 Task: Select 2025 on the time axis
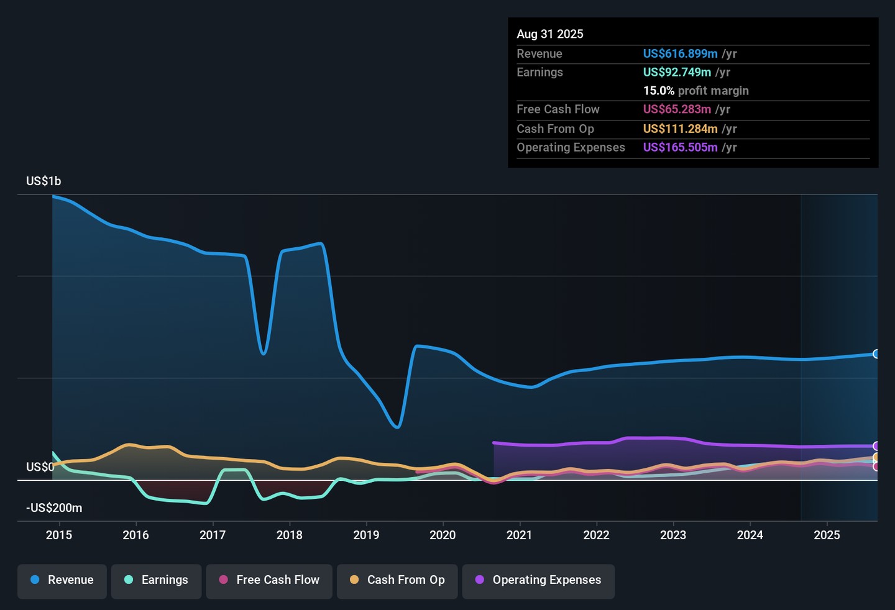point(827,535)
